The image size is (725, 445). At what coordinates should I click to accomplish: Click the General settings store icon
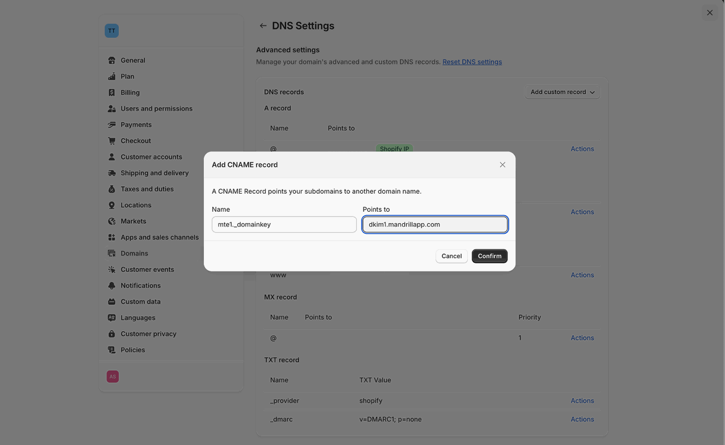[112, 61]
